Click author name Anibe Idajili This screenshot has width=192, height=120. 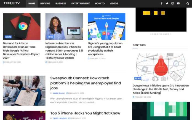pyautogui.click(x=59, y=93)
